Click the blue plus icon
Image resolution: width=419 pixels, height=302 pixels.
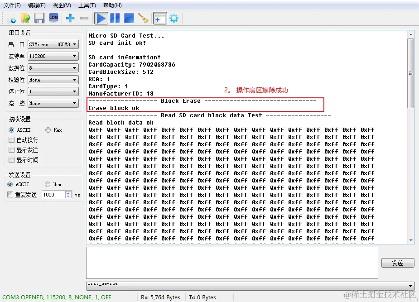[70, 18]
